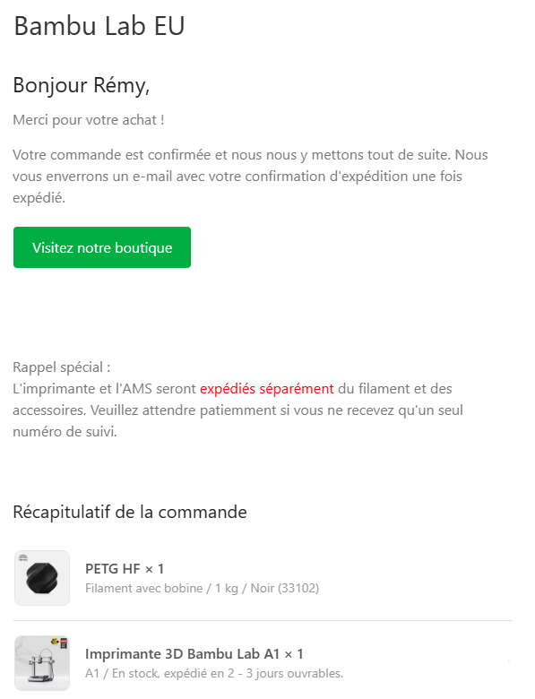The height and width of the screenshot is (699, 535).
Task: Open the Bambu Lab A1 printer thumbnail
Action: (42, 663)
